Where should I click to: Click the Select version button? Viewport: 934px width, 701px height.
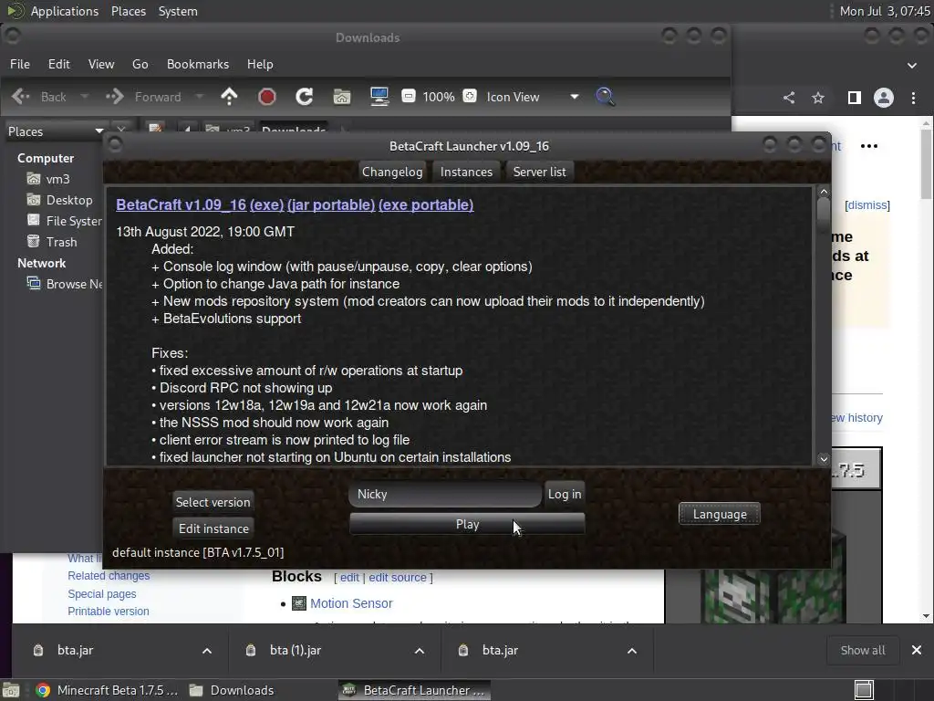[213, 502]
